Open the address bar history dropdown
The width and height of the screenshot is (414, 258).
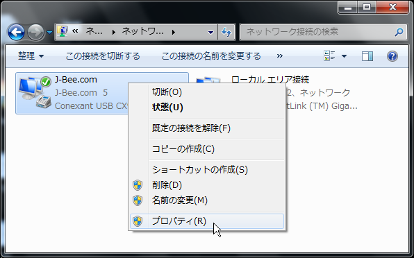coord(210,33)
